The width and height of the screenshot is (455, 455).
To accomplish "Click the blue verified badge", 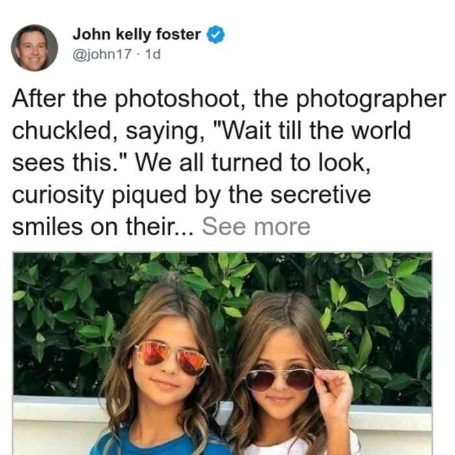I will (216, 34).
